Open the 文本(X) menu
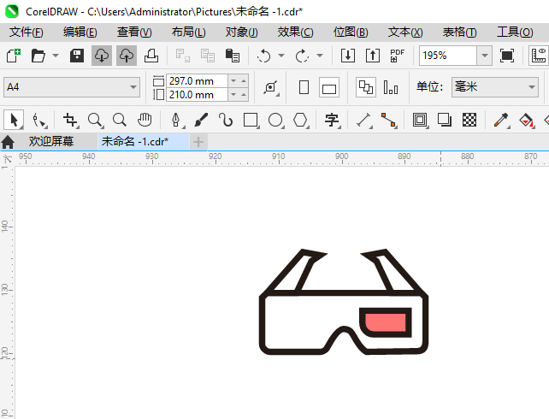 (x=405, y=32)
